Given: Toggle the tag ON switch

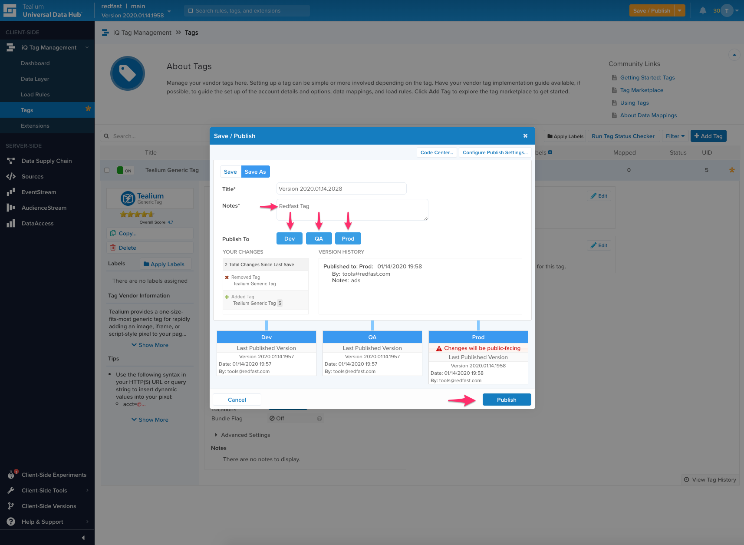Looking at the screenshot, I should point(125,170).
